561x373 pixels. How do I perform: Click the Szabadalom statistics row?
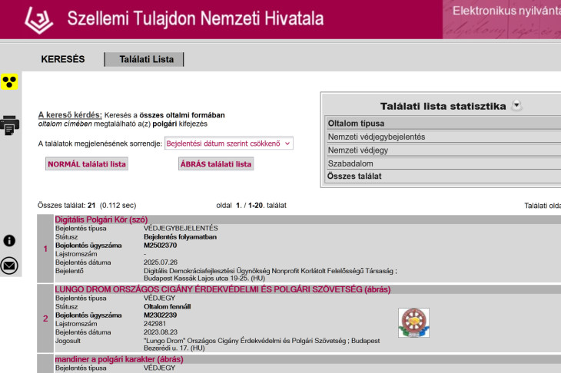[443, 163]
